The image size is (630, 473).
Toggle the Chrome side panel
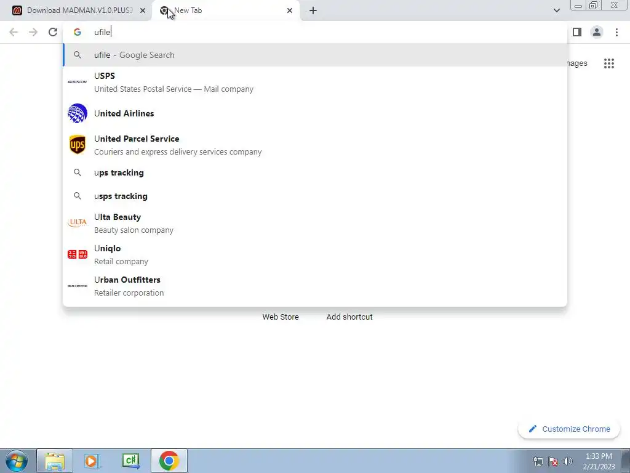click(x=577, y=32)
